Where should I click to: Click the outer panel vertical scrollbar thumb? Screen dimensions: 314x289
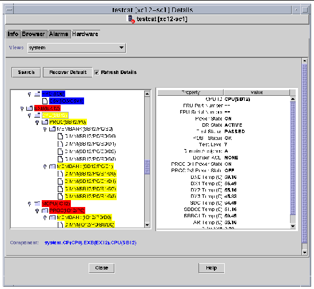tap(305, 154)
